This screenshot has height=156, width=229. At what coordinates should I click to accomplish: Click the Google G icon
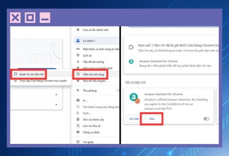[78, 106]
